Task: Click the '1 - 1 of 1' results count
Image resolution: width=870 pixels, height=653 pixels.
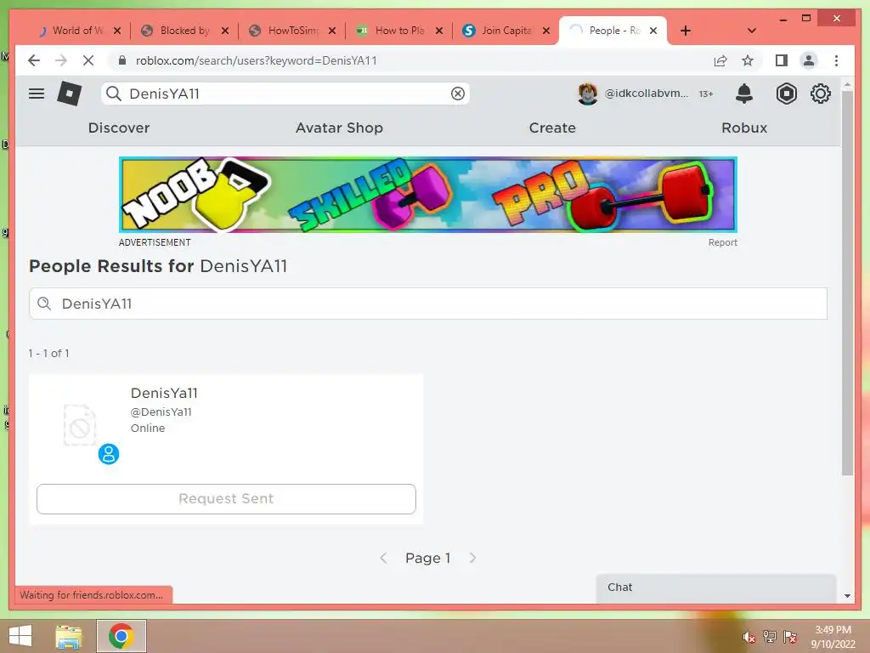Action: coord(48,353)
